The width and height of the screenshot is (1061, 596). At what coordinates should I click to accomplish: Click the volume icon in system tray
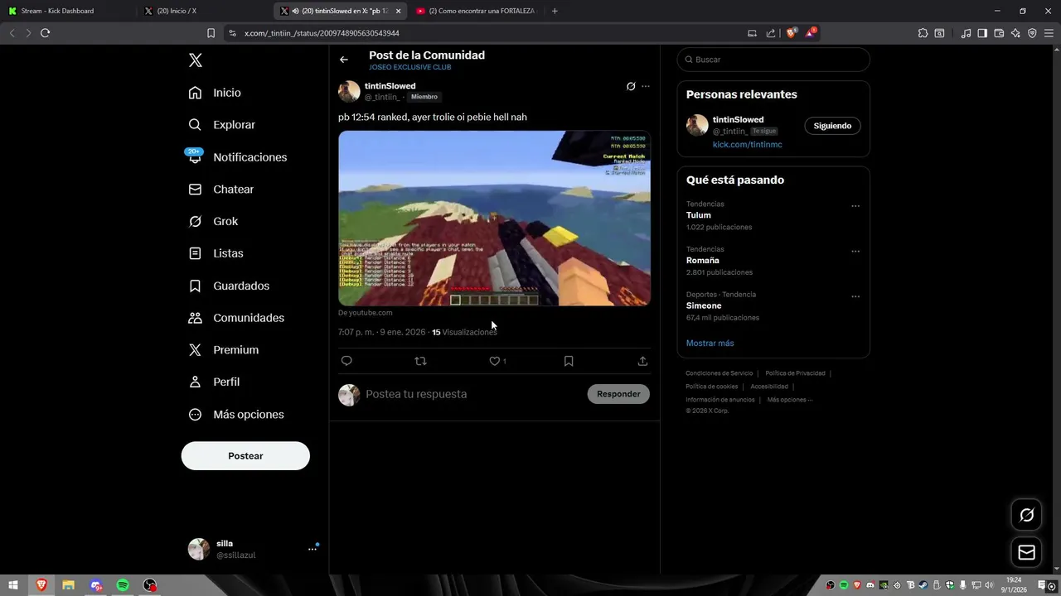[x=990, y=585]
